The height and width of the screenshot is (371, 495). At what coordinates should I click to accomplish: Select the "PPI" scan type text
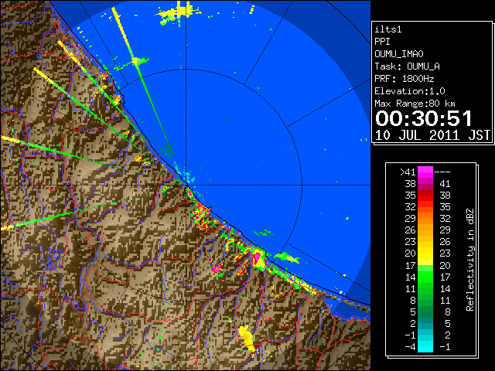point(382,42)
